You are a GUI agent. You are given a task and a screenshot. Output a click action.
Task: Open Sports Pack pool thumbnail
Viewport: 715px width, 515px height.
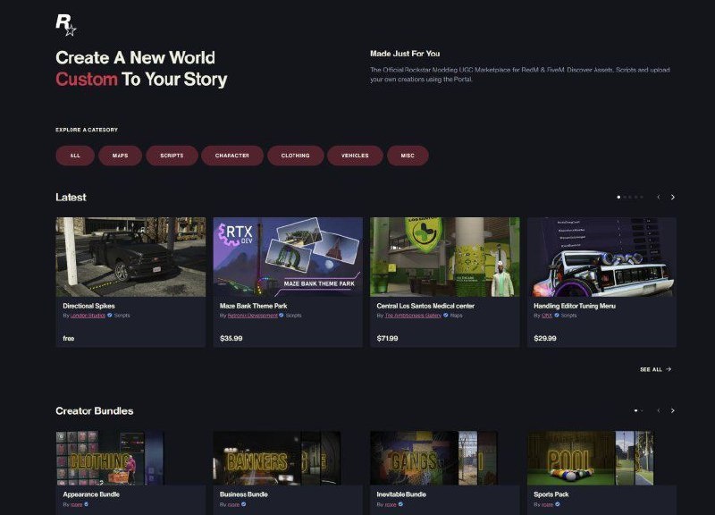tap(591, 458)
